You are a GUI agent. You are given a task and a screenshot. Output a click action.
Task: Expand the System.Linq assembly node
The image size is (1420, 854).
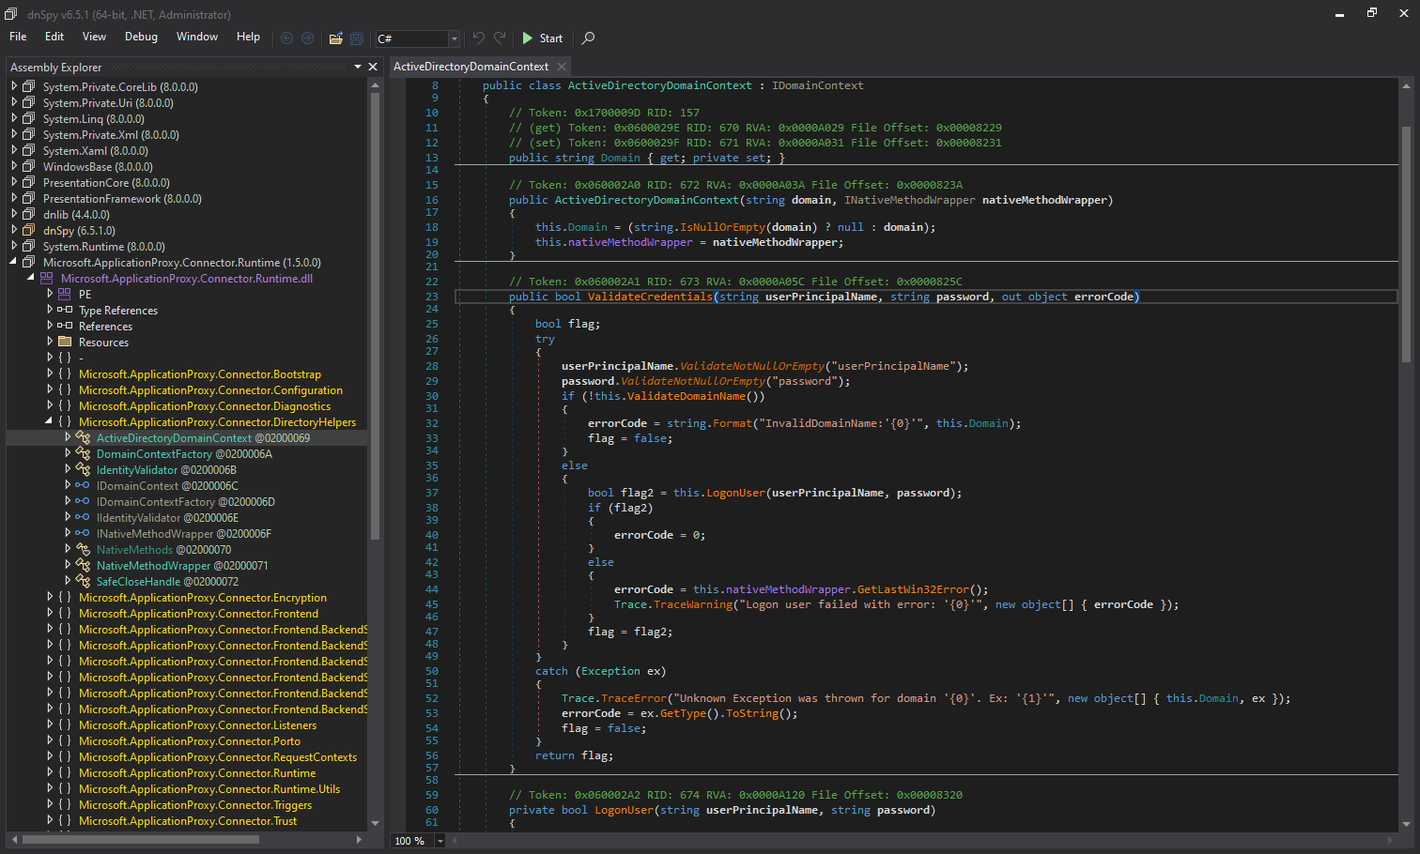[14, 119]
